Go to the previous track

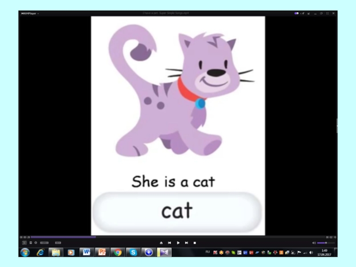[x=170, y=243]
